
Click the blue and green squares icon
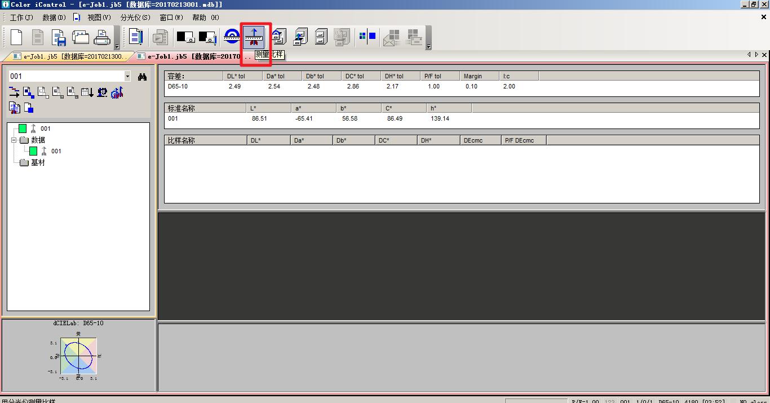pos(368,37)
